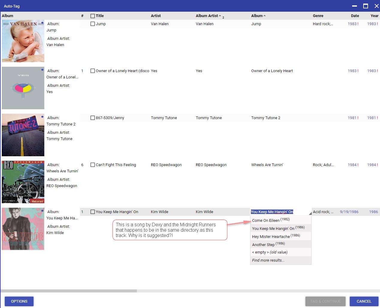Open Find more results... link

[268, 260]
